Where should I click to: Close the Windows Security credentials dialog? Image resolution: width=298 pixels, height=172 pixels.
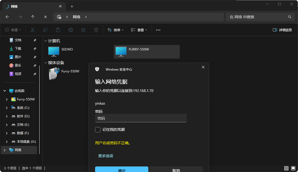pos(203,67)
